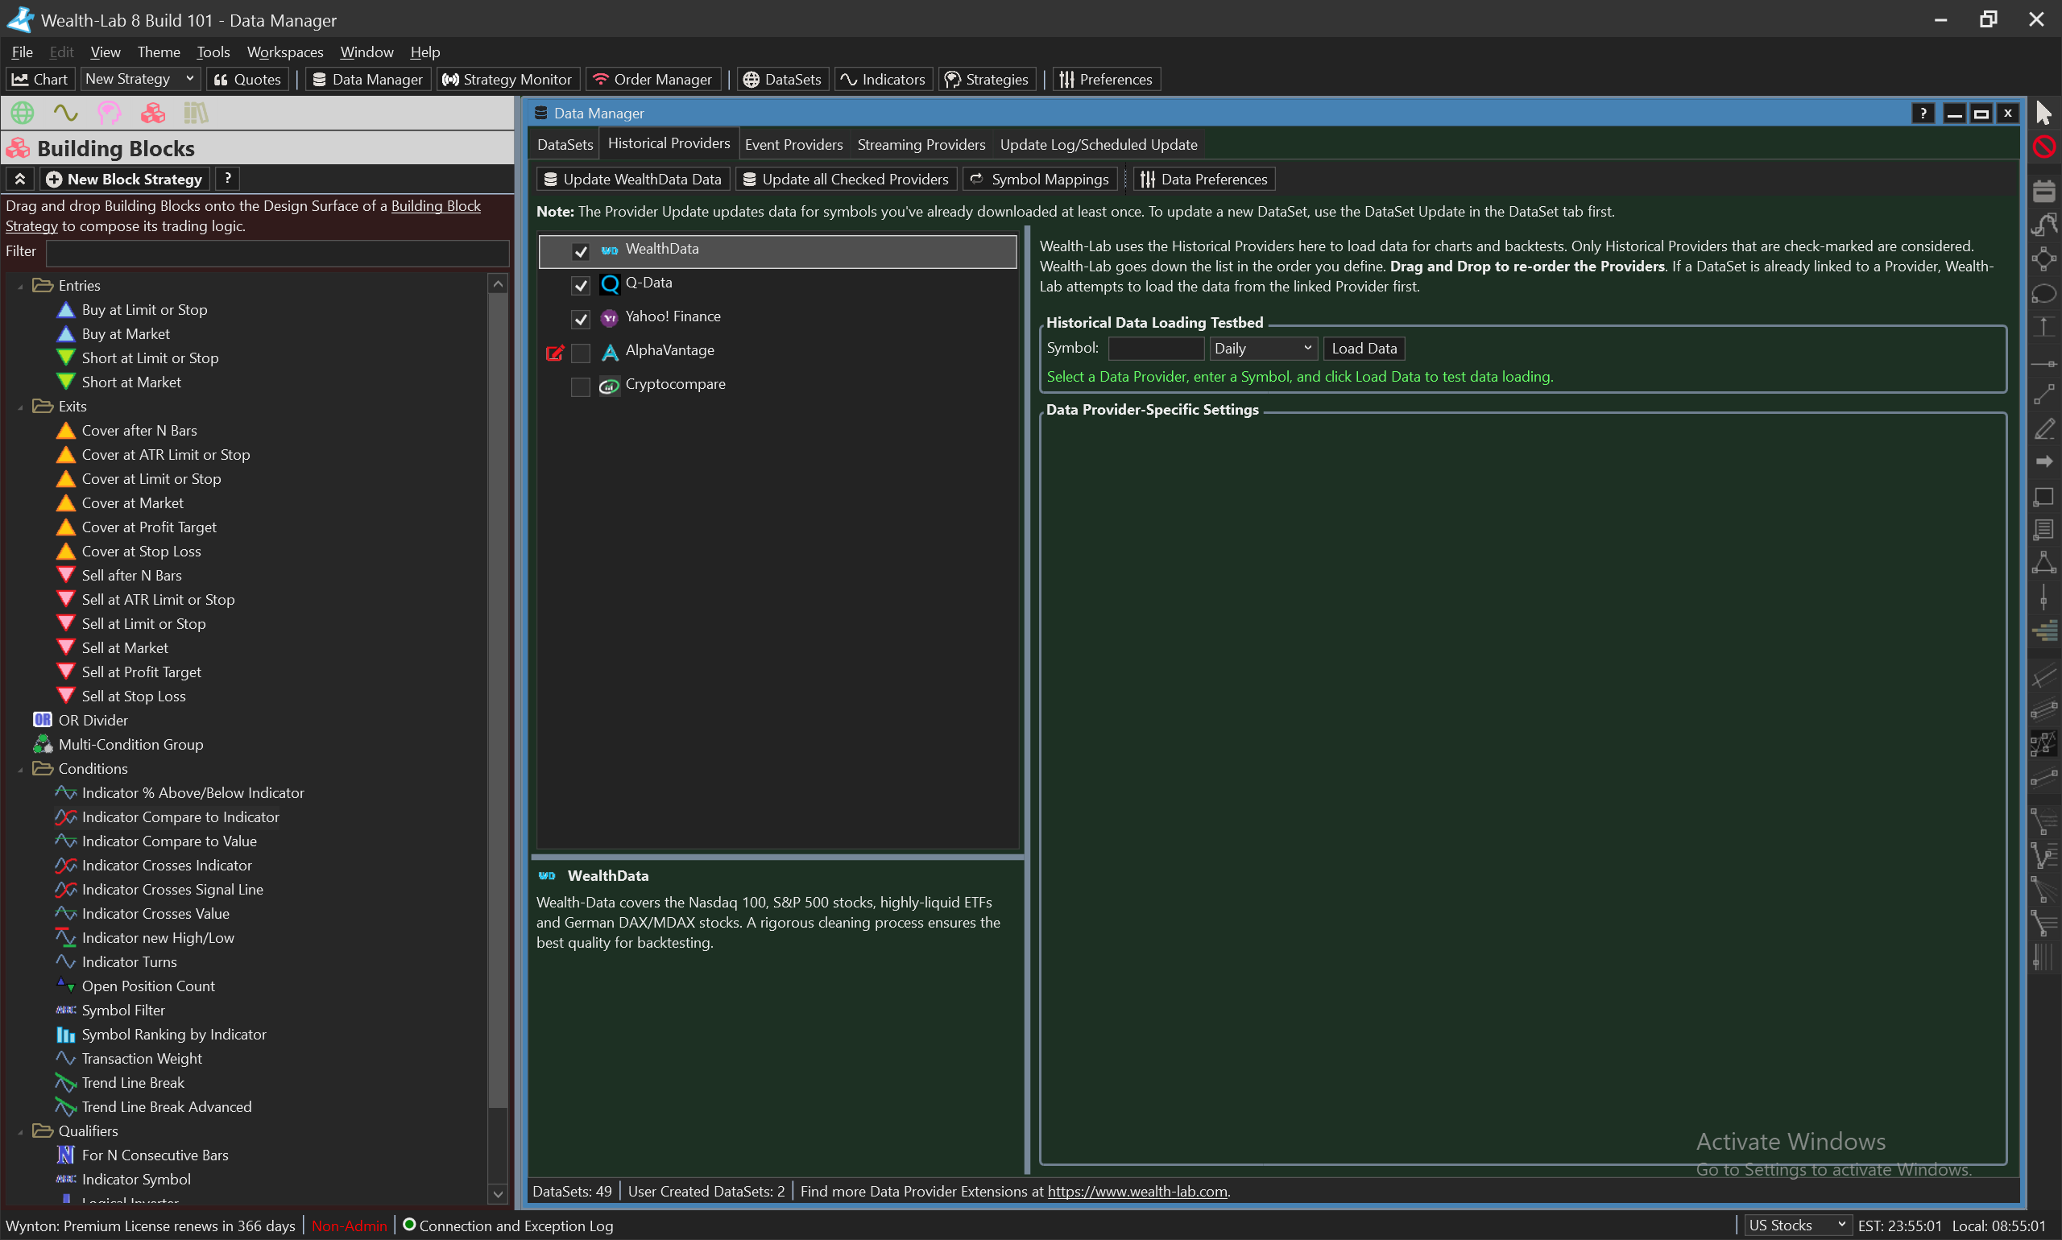Uncheck the Yahoo! Finance provider checkbox
Screen dimensions: 2062x1240
tap(581, 319)
